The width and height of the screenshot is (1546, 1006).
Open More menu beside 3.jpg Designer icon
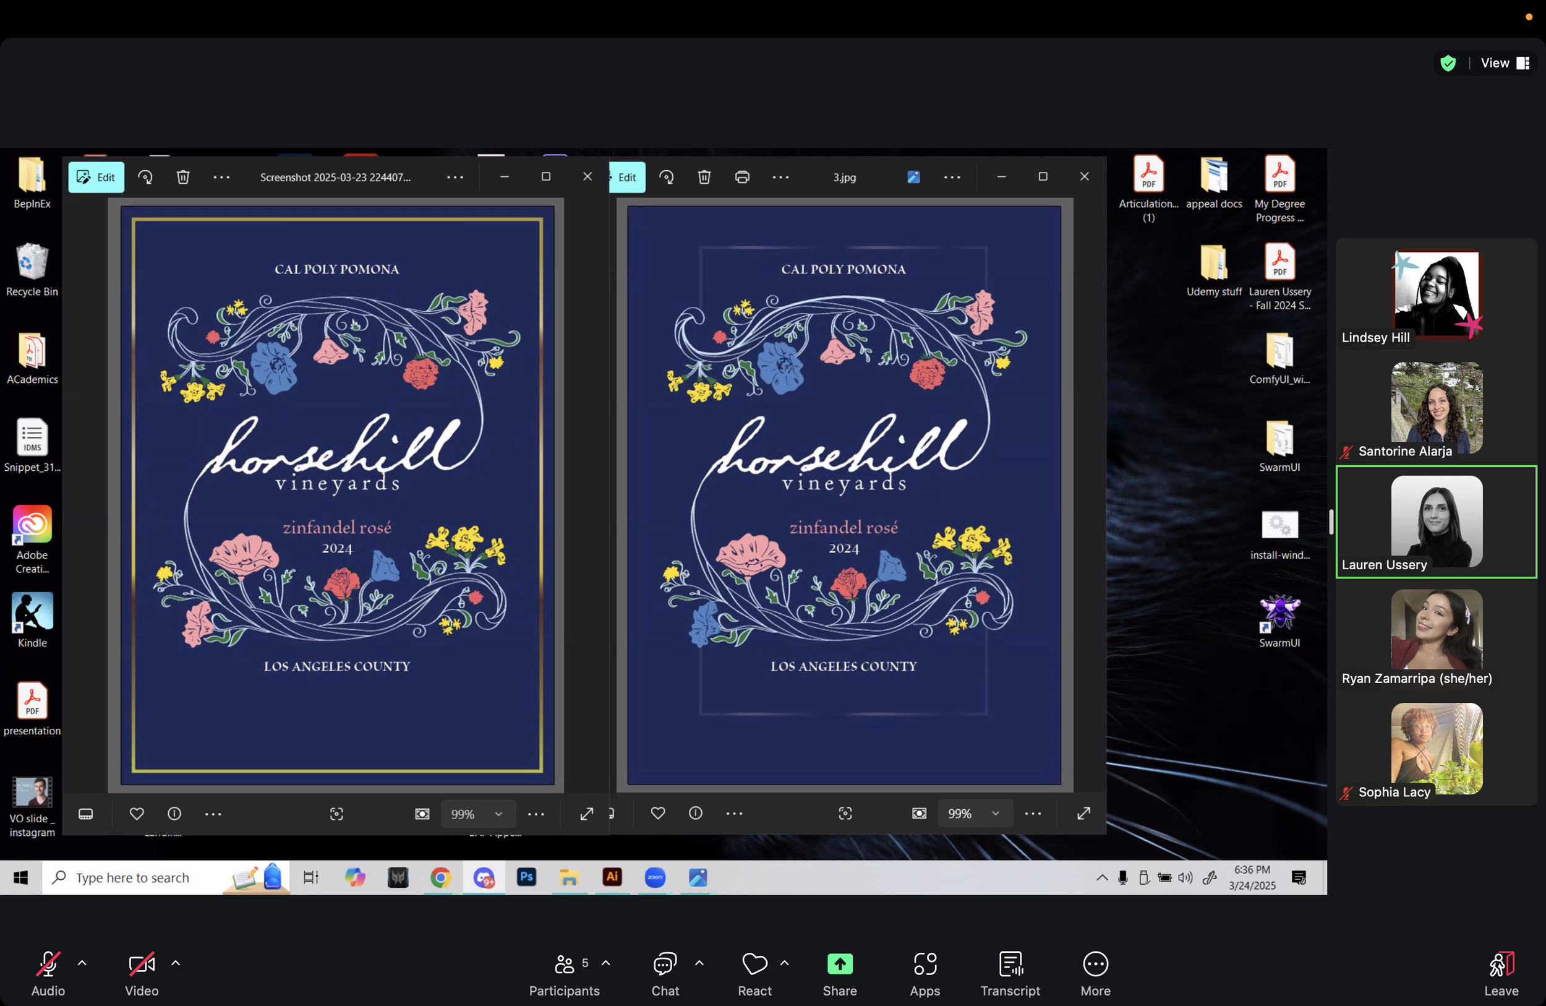tap(952, 178)
